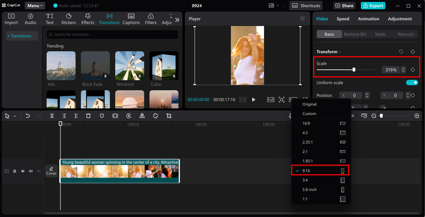Viewport: 425px width, 217px height.
Task: Click the timeline zoom slider handle
Action: 382,116
